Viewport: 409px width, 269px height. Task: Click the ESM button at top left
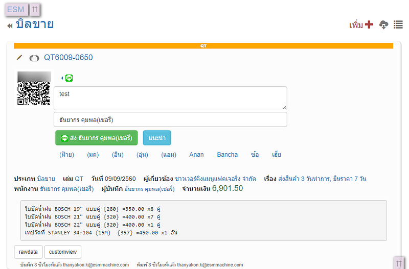pos(16,9)
